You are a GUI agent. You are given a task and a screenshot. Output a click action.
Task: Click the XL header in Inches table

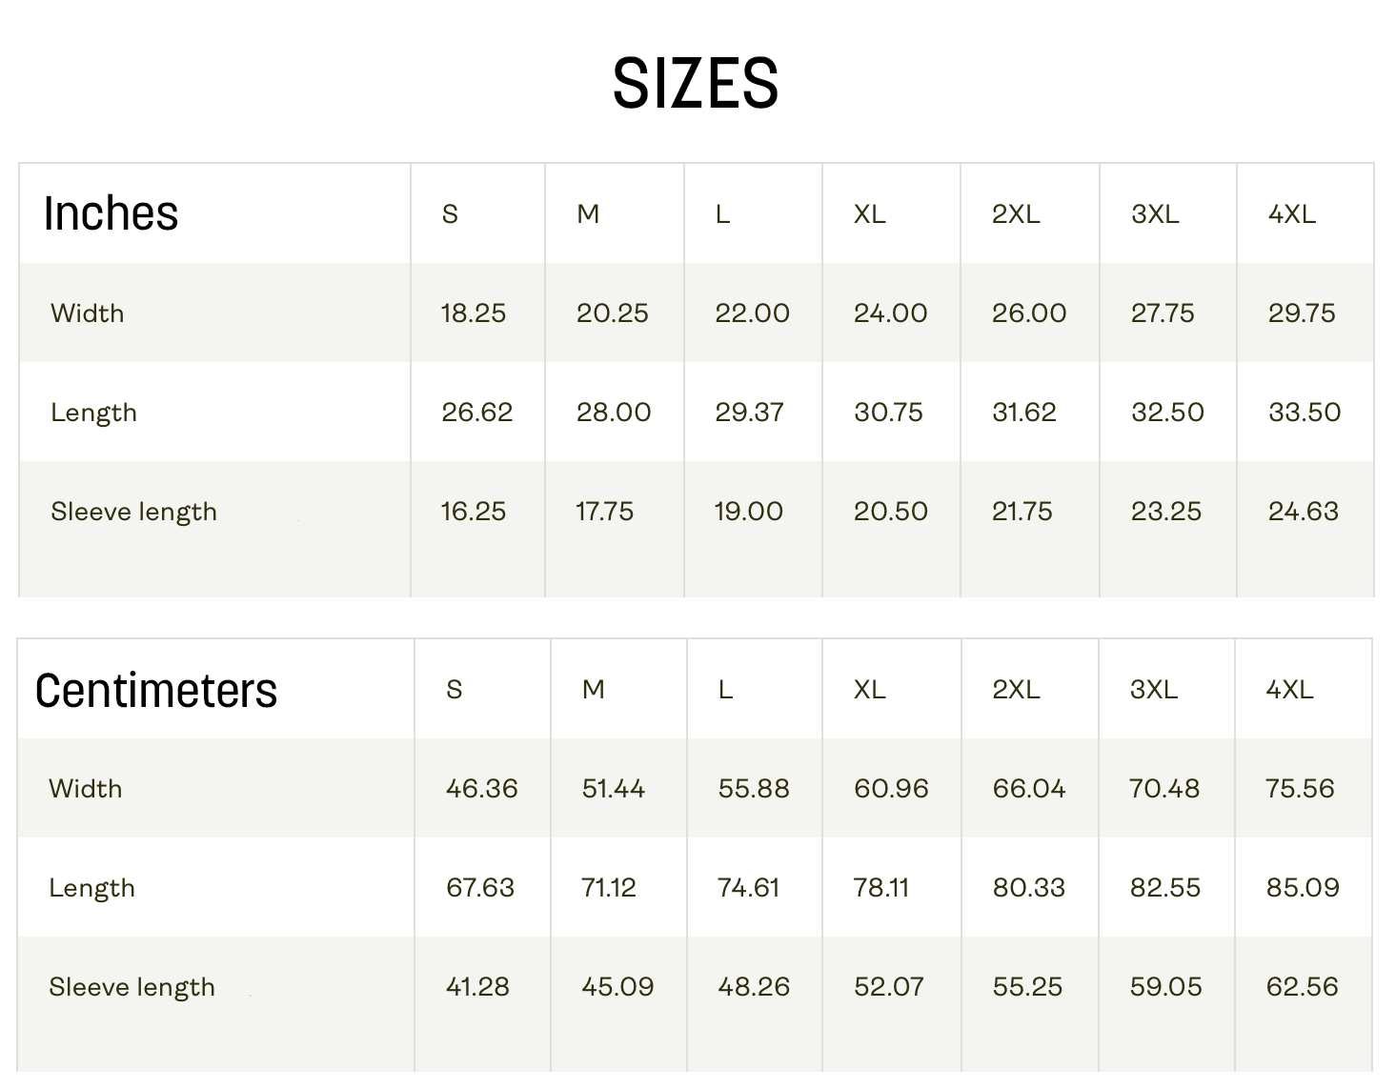pyautogui.click(x=869, y=214)
